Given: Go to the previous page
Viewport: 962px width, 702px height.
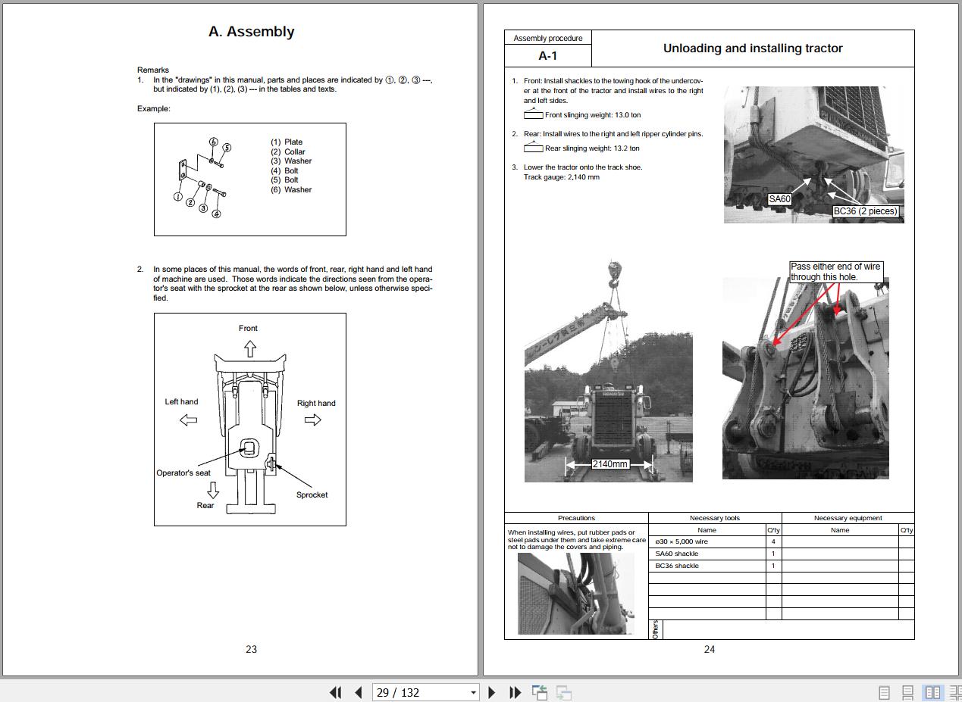Looking at the screenshot, I should pos(359,692).
